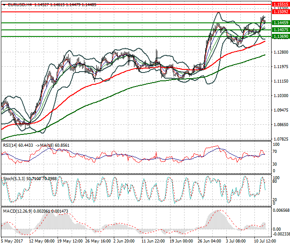Image resolution: width=290 pixels, height=246 pixels.
Task: Select the 1.14459 green price level label
Action: [281, 23]
